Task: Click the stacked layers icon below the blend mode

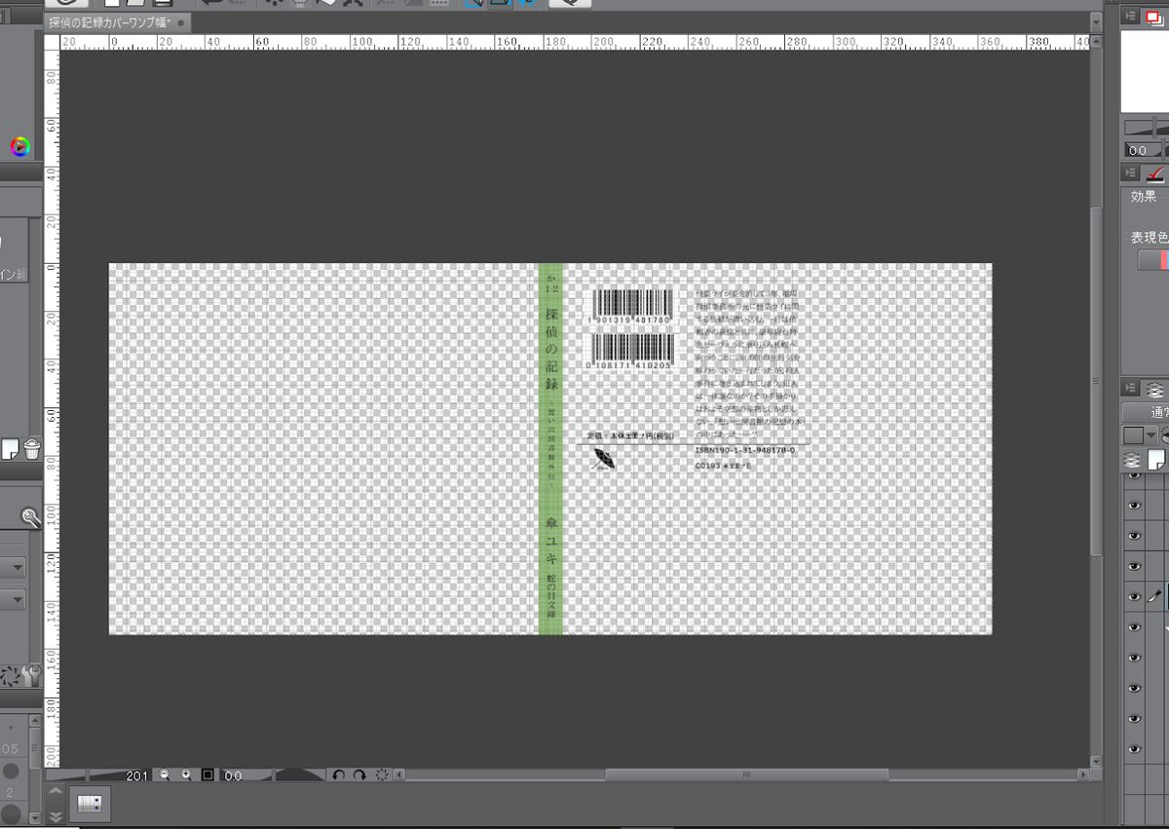Action: [x=1132, y=459]
